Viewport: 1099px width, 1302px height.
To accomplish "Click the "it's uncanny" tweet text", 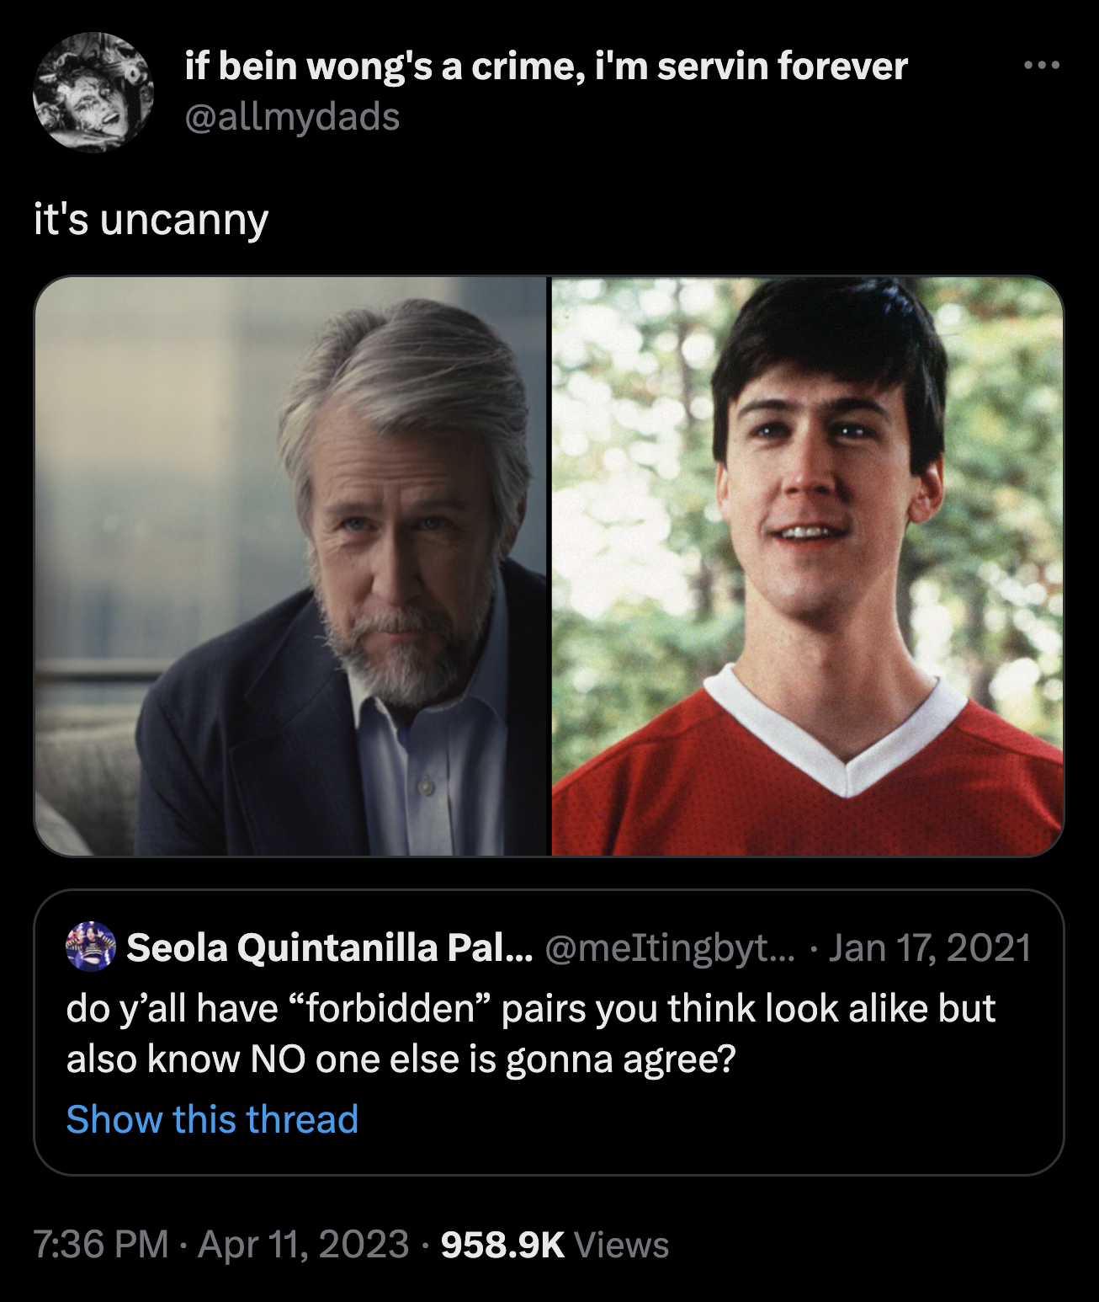I will click(x=151, y=220).
